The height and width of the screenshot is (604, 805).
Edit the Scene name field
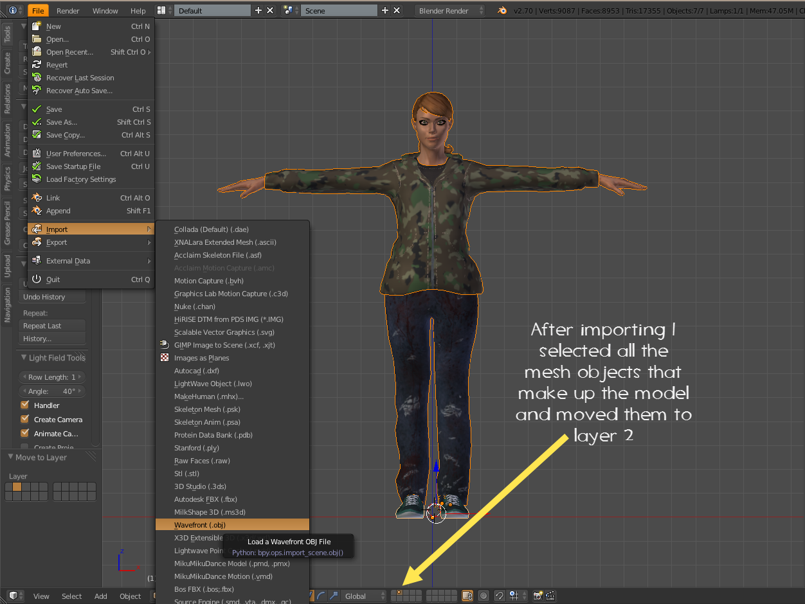pyautogui.click(x=339, y=10)
